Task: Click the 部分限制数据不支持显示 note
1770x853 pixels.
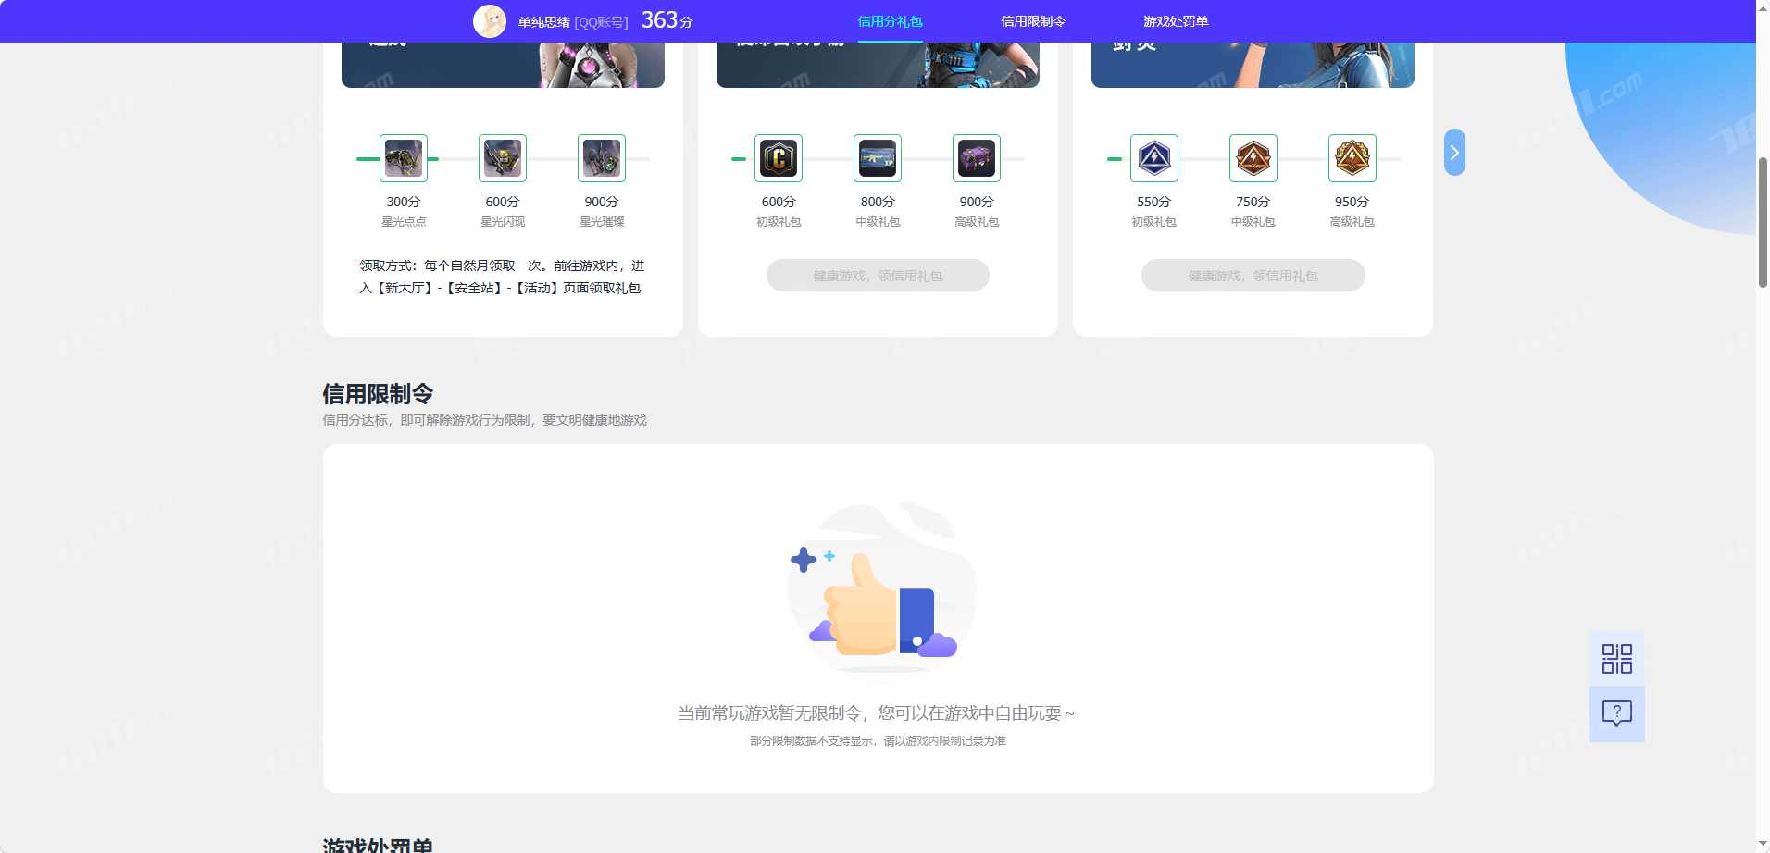Action: (878, 741)
